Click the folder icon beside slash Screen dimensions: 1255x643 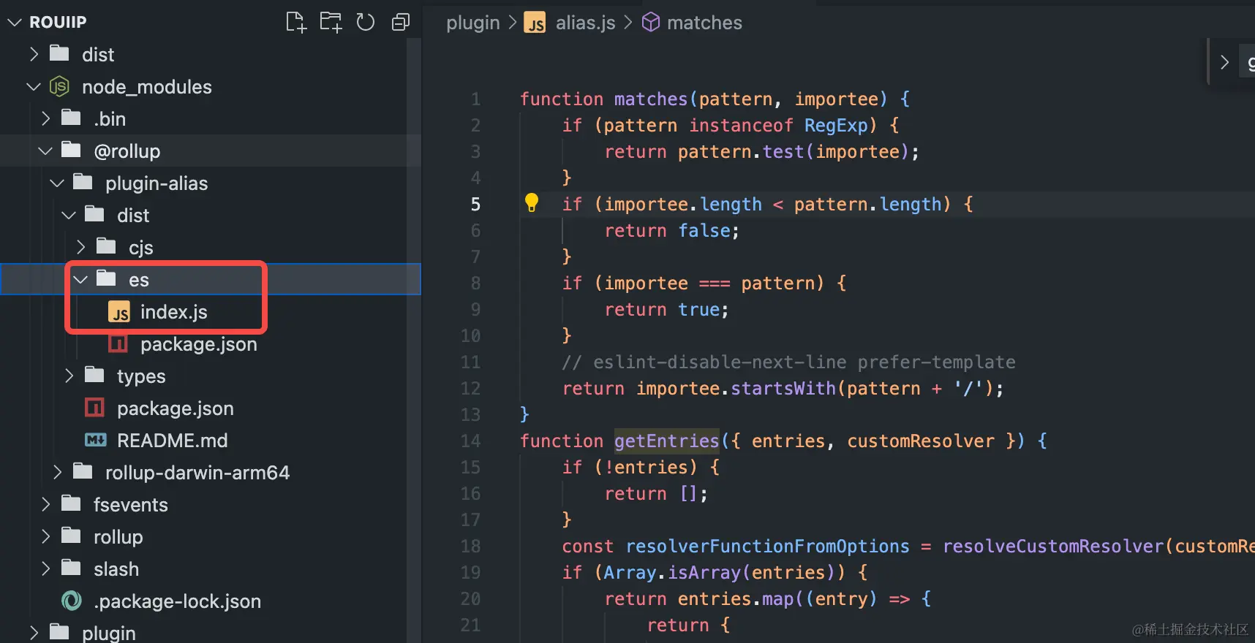pos(71,568)
